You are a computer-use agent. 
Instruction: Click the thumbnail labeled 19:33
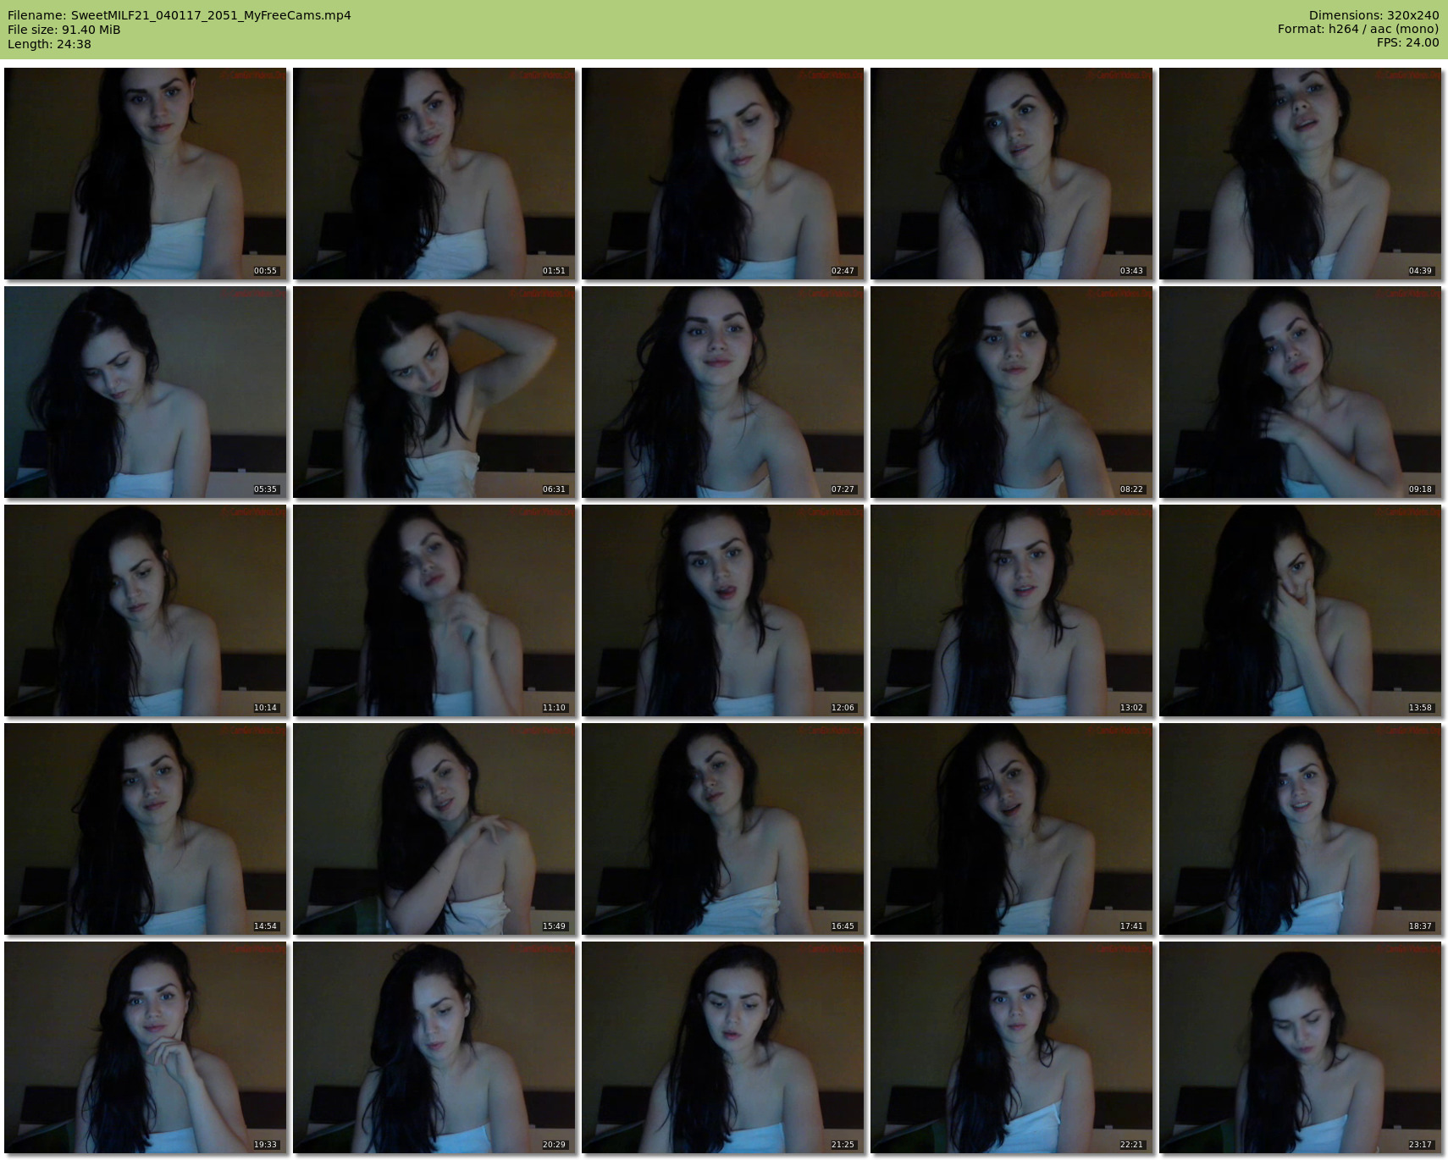pos(146,1047)
